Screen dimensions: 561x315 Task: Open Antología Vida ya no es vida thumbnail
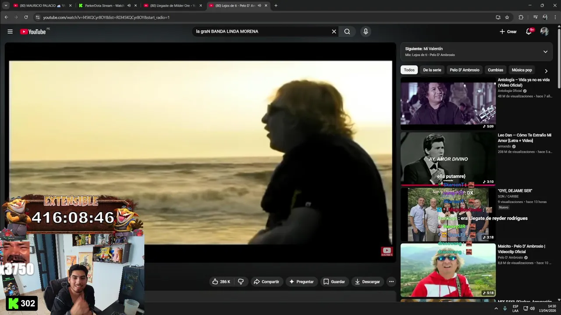point(448,103)
